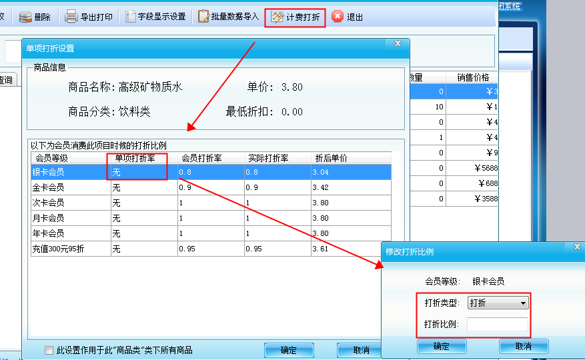Viewport: 585px width, 360px height.
Task: Click 折后单价 3.42 cell
Action: pyautogui.click(x=351, y=187)
